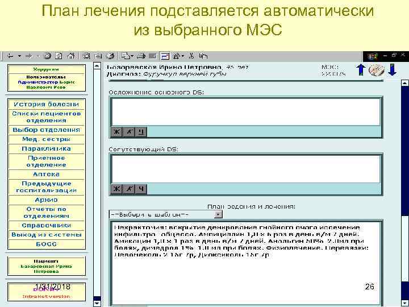
Task: Click inside Сопутствующий DS text field
Action: 246,169
